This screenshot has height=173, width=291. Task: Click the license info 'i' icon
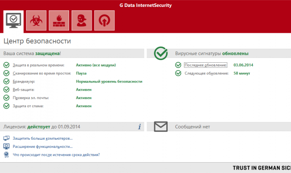click(x=139, y=127)
